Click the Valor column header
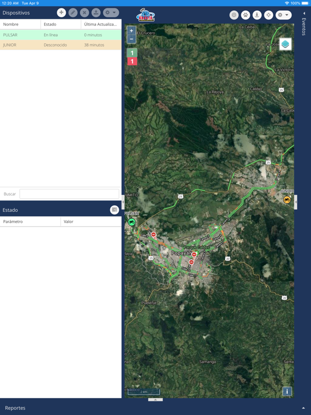Viewport: 311px width, 415px height. [x=91, y=222]
